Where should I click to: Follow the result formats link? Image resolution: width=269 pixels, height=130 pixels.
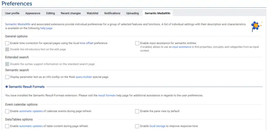[107, 95]
